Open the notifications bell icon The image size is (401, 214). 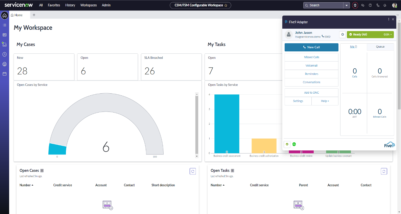click(x=385, y=5)
